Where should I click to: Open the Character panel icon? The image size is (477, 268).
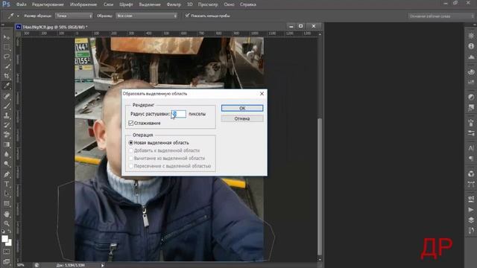(471, 148)
